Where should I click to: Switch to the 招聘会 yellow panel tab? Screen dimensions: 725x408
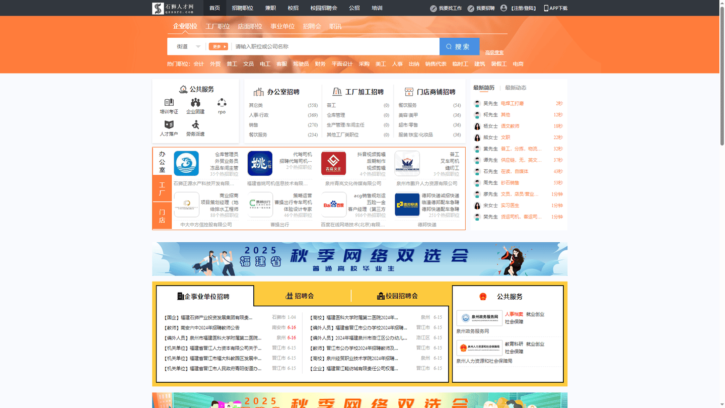(300, 296)
